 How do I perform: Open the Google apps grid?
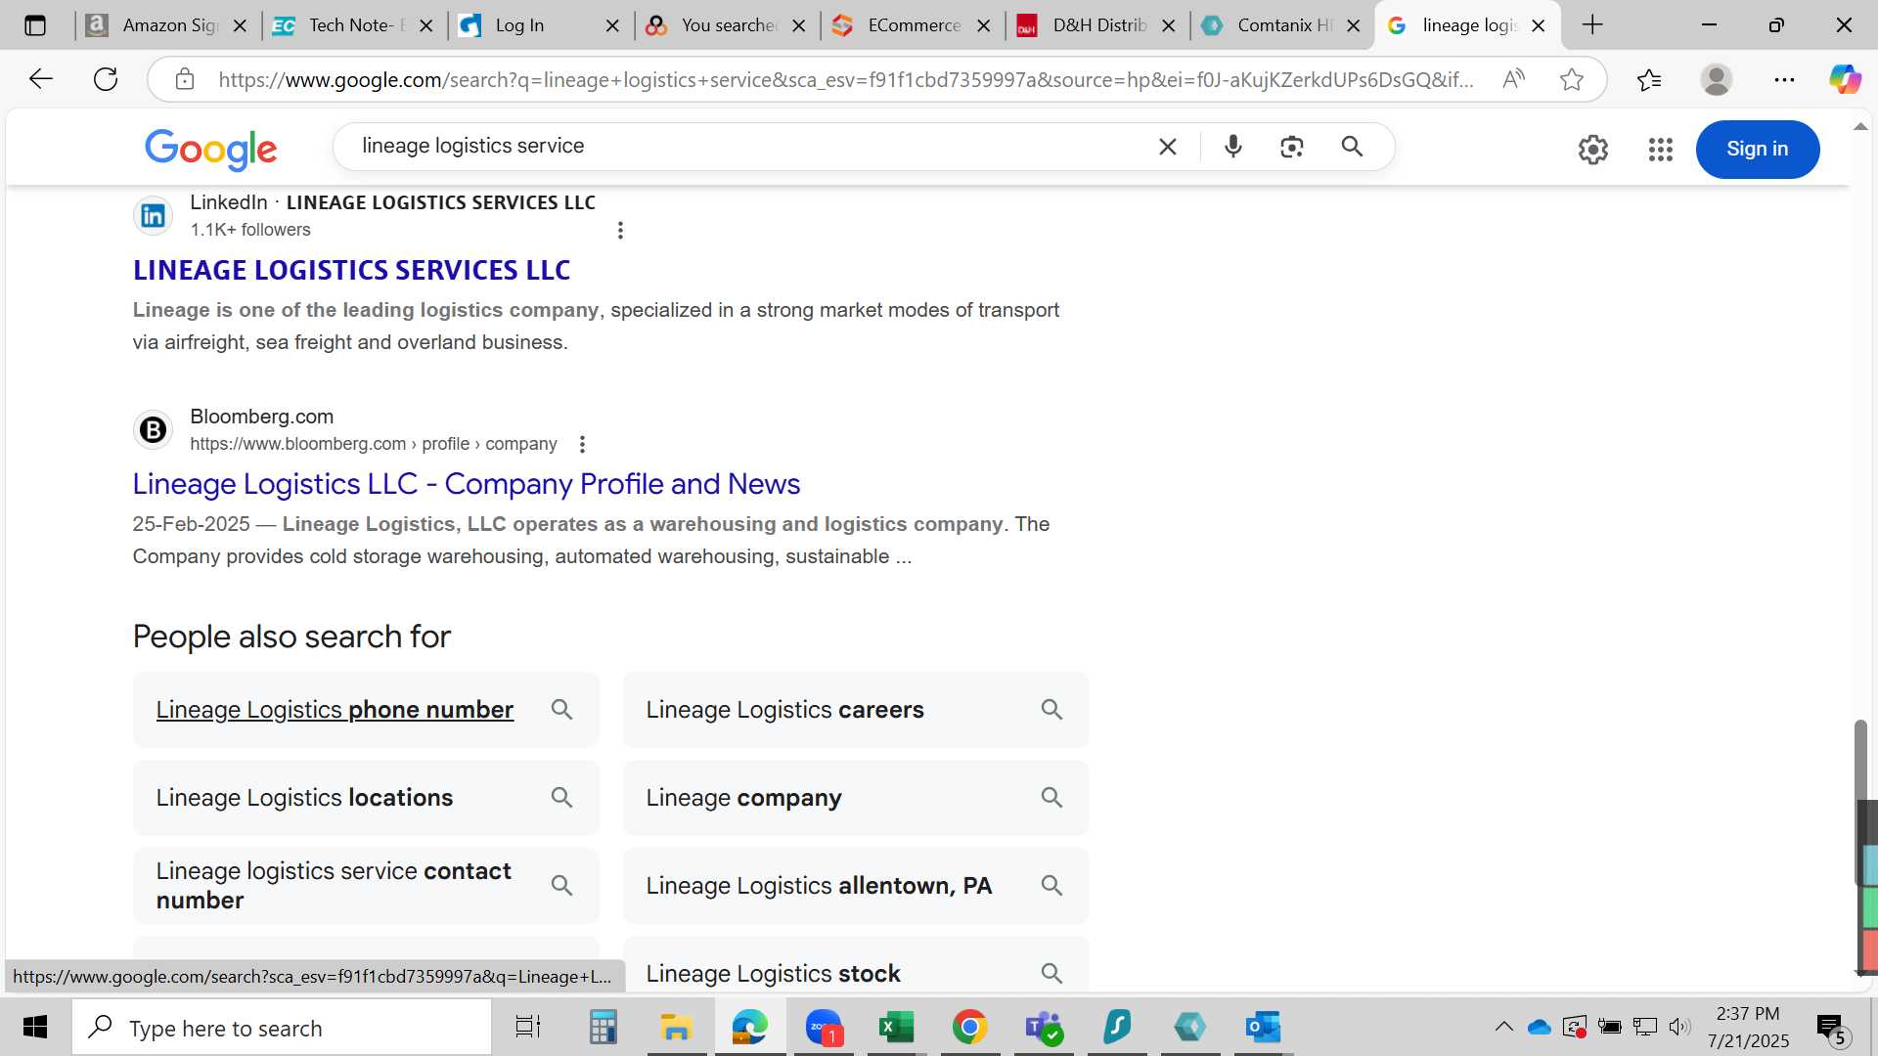[1661, 150]
